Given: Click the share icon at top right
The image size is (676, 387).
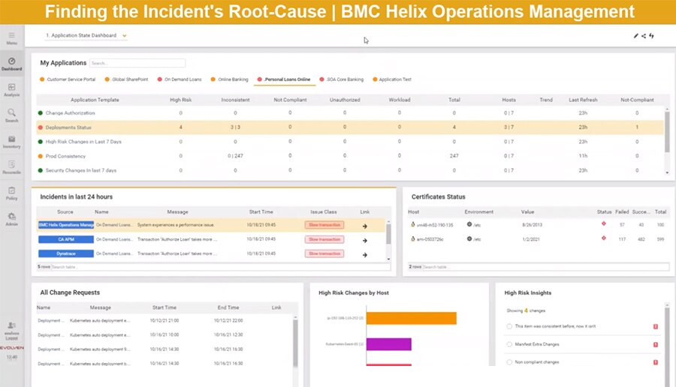Looking at the screenshot, I should (644, 35).
